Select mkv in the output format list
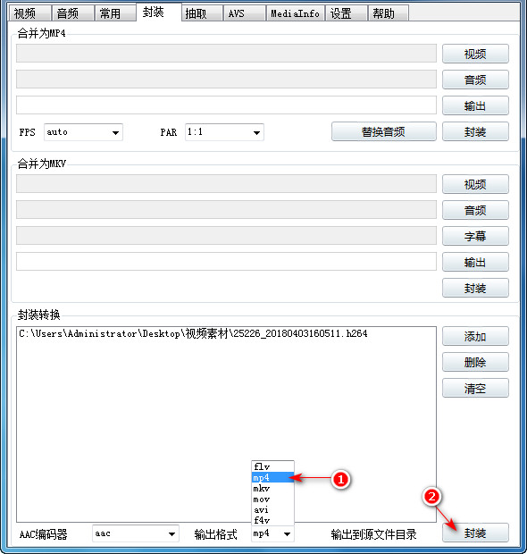Screen dimensions: 527x554 272,488
